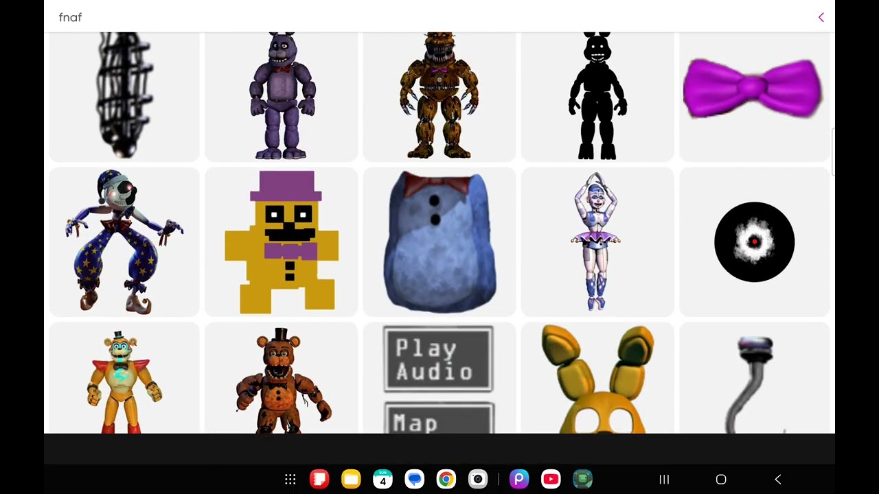Select the blurred endoskeleton sticker
This screenshot has width=879, height=494.
124,97
